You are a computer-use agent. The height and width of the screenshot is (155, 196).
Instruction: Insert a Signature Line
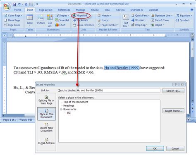[x=162, y=16]
